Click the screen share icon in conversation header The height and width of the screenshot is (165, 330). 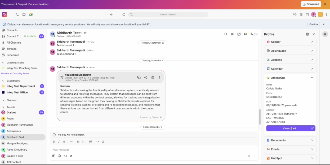click(x=239, y=34)
